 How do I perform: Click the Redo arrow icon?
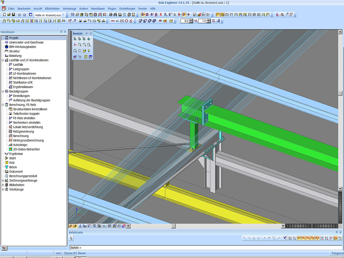pyautogui.click(x=24, y=15)
